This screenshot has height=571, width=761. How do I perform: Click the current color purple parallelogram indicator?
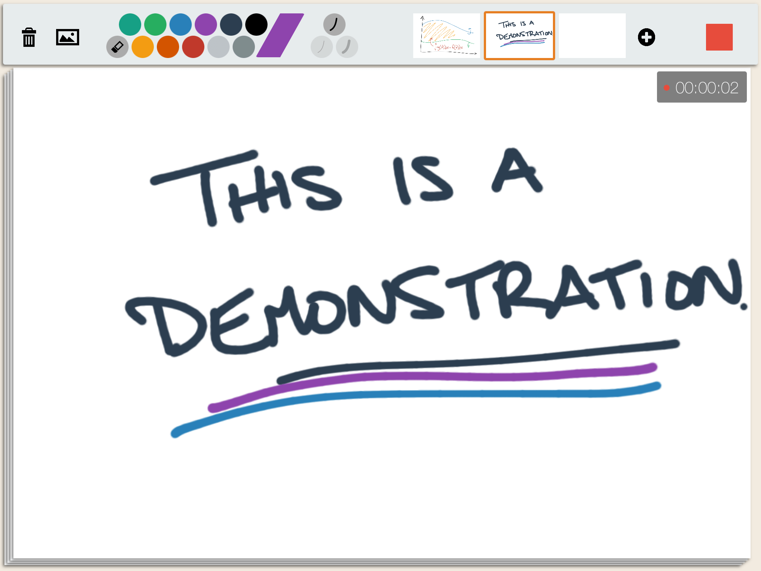[x=281, y=36]
